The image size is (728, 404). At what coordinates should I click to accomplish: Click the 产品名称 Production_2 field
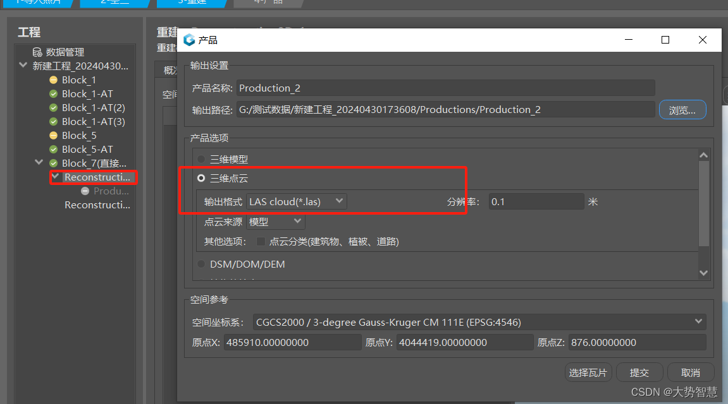click(446, 88)
